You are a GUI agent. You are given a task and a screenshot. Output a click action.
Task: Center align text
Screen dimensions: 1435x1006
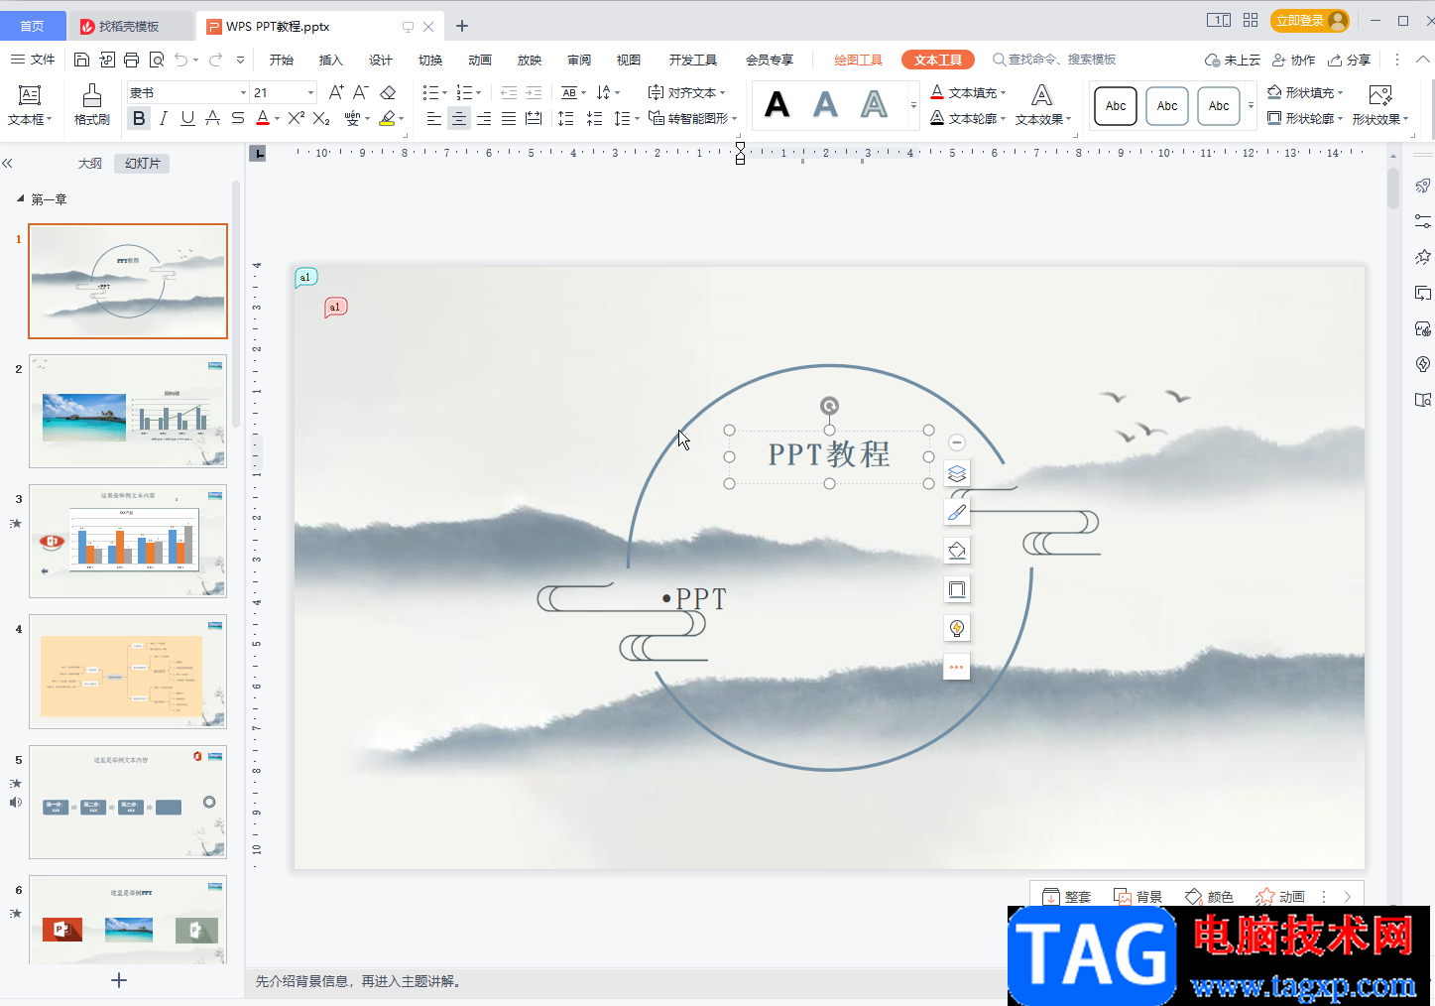[458, 118]
